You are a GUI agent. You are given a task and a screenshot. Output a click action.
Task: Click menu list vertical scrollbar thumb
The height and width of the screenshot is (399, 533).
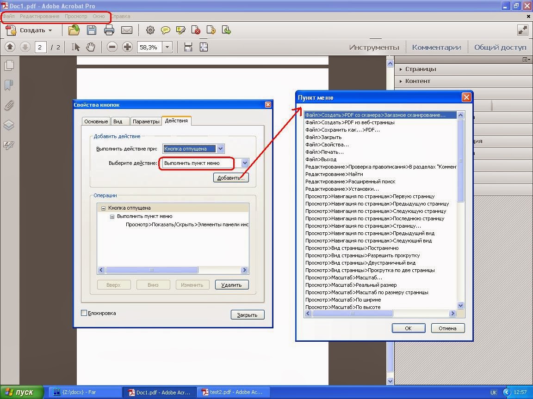click(x=461, y=161)
